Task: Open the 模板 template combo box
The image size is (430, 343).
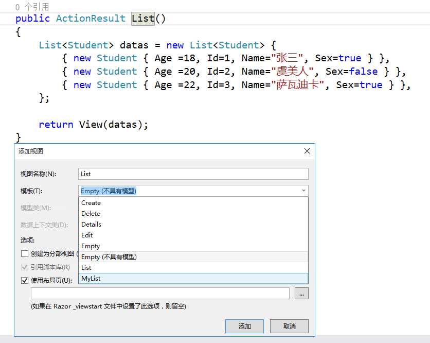Action: 193,191
